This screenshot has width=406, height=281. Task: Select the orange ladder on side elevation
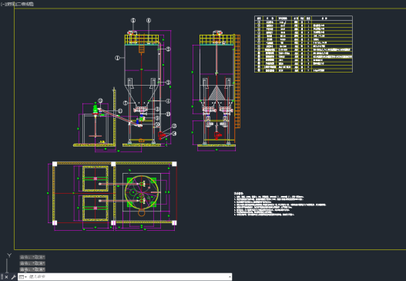tap(237, 81)
